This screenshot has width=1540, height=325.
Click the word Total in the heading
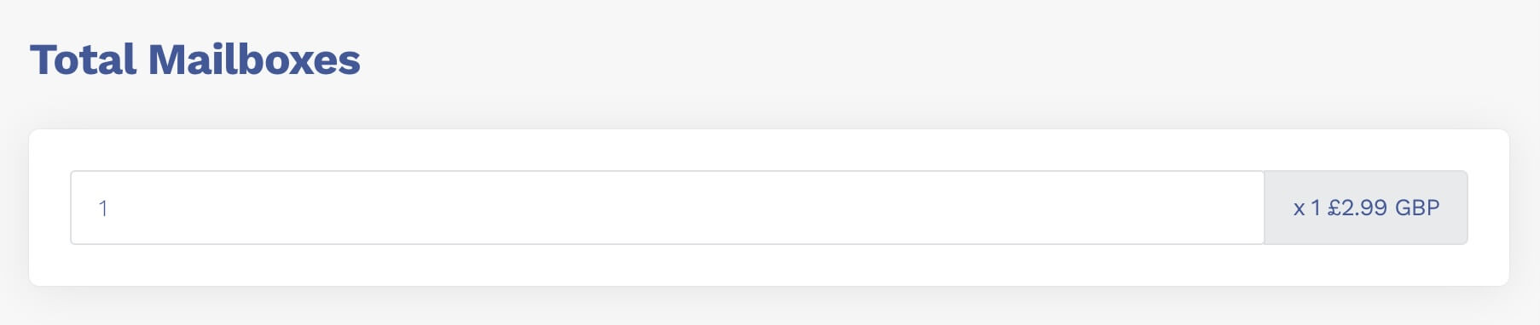pyautogui.click(x=84, y=60)
